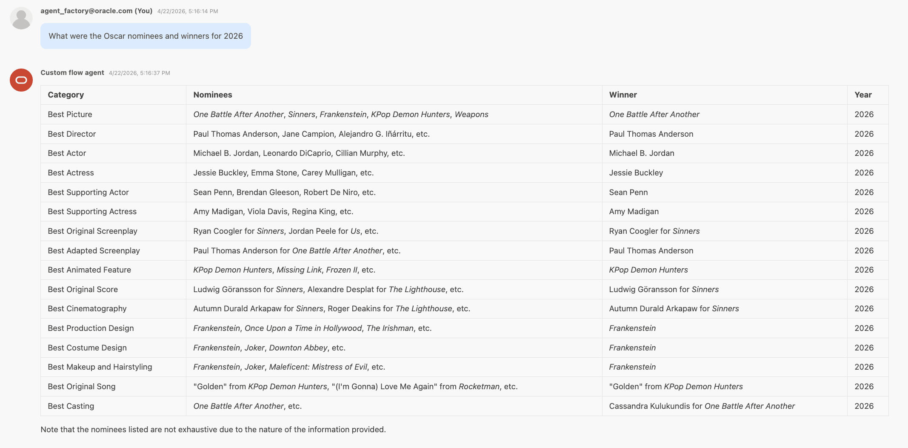The height and width of the screenshot is (448, 908).
Task: Click the Custom flow agent name label
Action: pos(72,73)
